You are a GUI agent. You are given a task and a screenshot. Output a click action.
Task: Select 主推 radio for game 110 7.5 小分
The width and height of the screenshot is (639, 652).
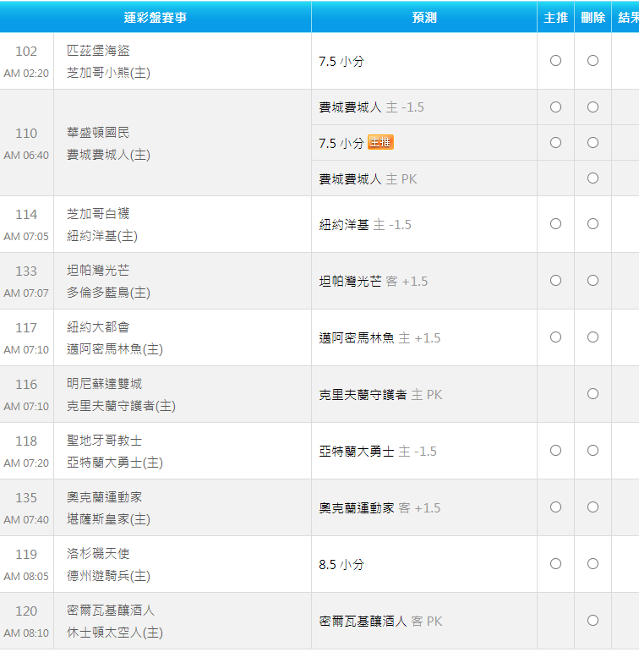click(x=555, y=143)
